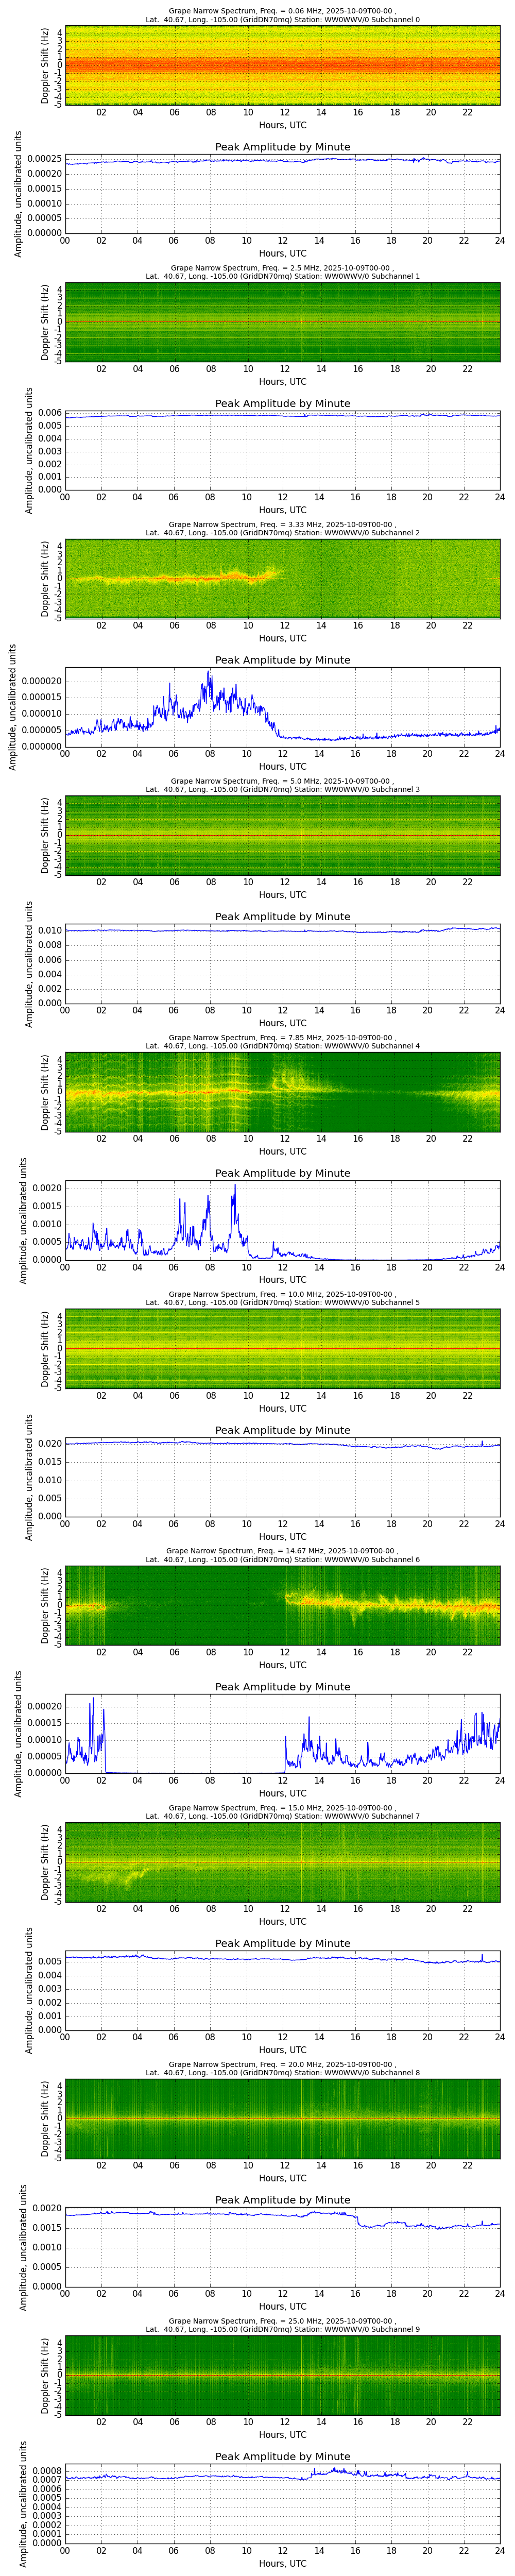Select the 7.85 MHz Doppler spectrogram image

coord(282,1091)
